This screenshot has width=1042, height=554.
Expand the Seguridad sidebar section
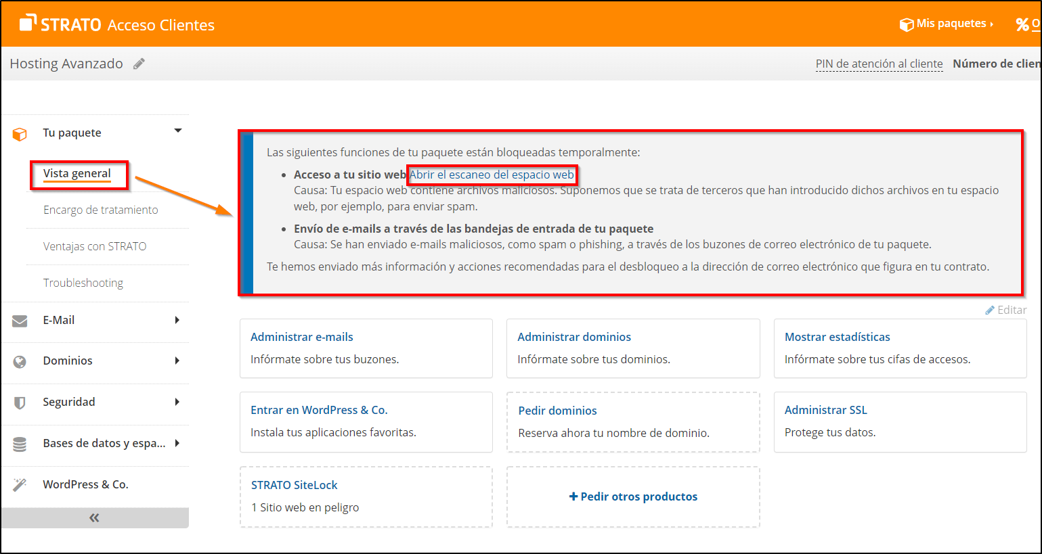(177, 402)
